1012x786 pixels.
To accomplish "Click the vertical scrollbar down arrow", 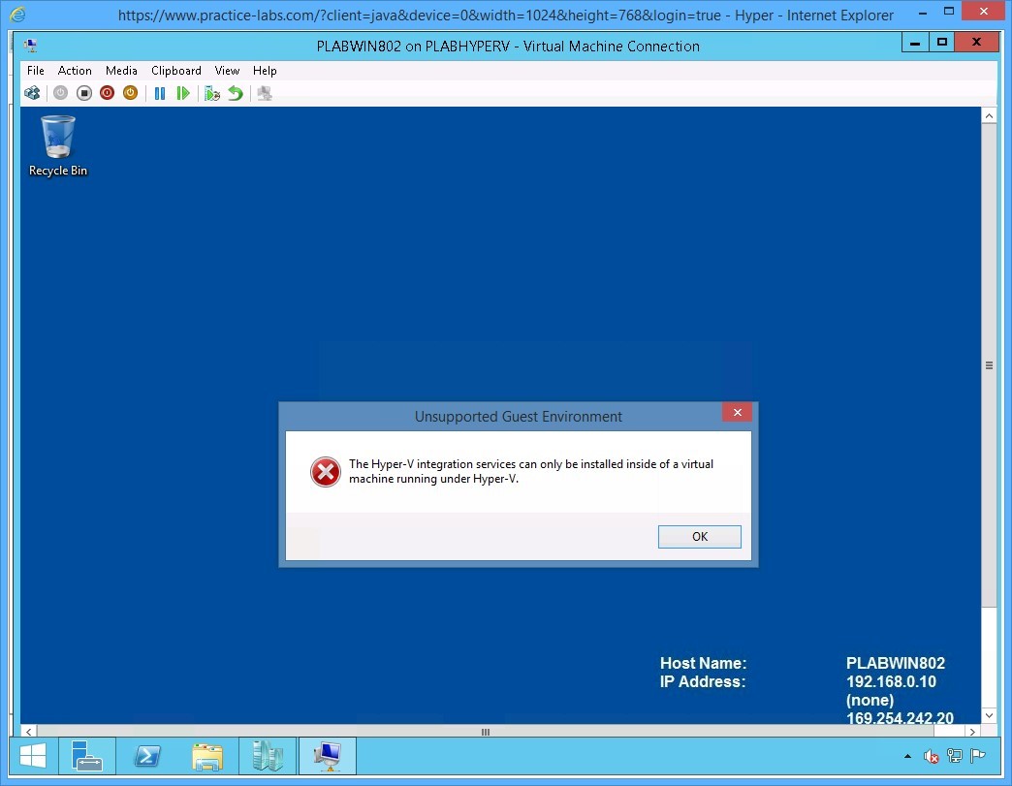I will coord(990,715).
